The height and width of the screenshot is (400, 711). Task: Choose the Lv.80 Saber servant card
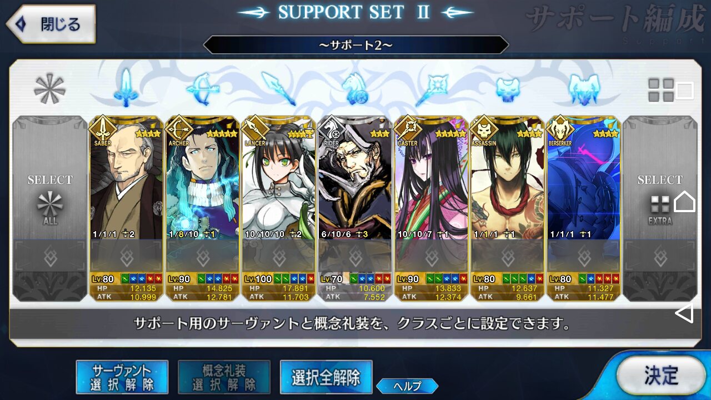pos(126,209)
